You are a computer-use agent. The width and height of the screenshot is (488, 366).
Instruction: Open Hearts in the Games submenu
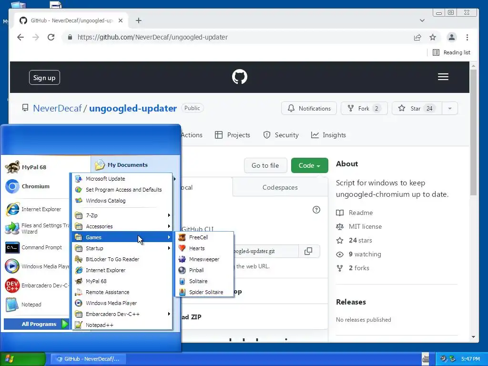[x=204, y=248]
